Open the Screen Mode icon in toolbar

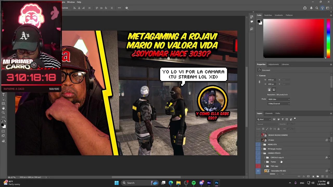coord(3,136)
